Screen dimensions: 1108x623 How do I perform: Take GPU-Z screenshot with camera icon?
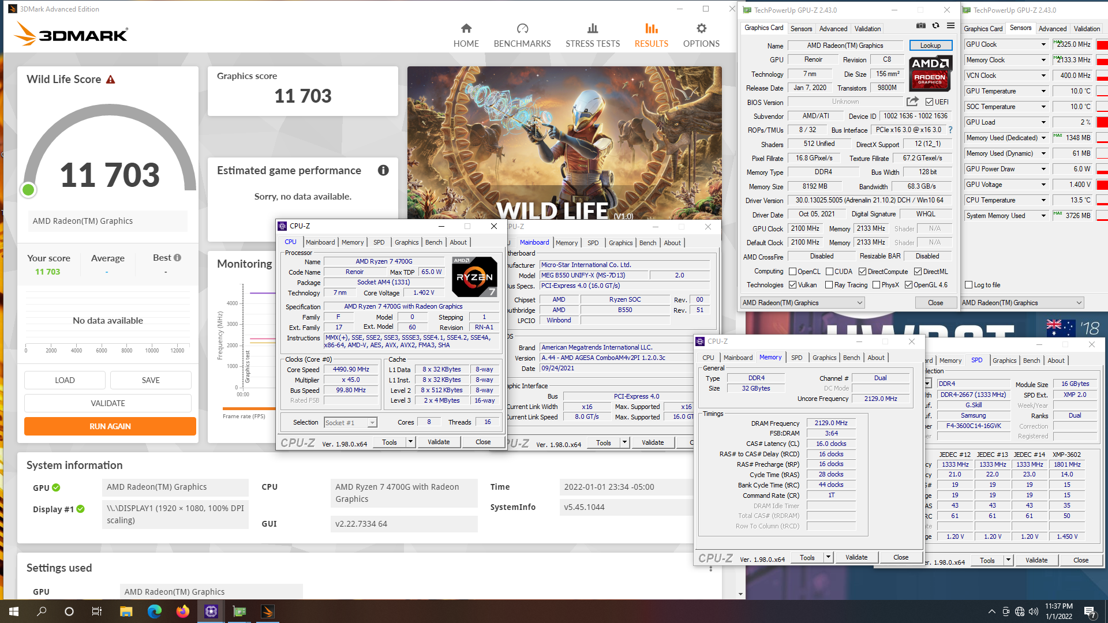point(921,26)
